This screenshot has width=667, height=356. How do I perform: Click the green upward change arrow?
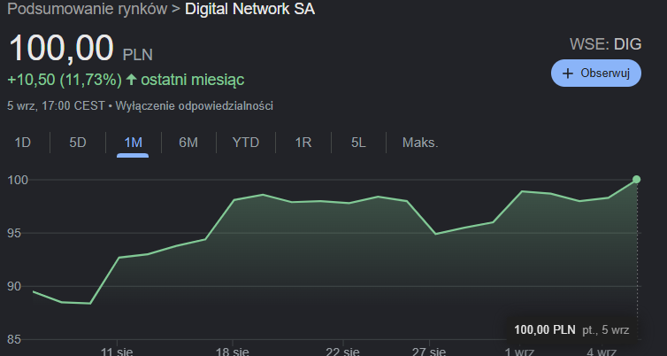132,79
